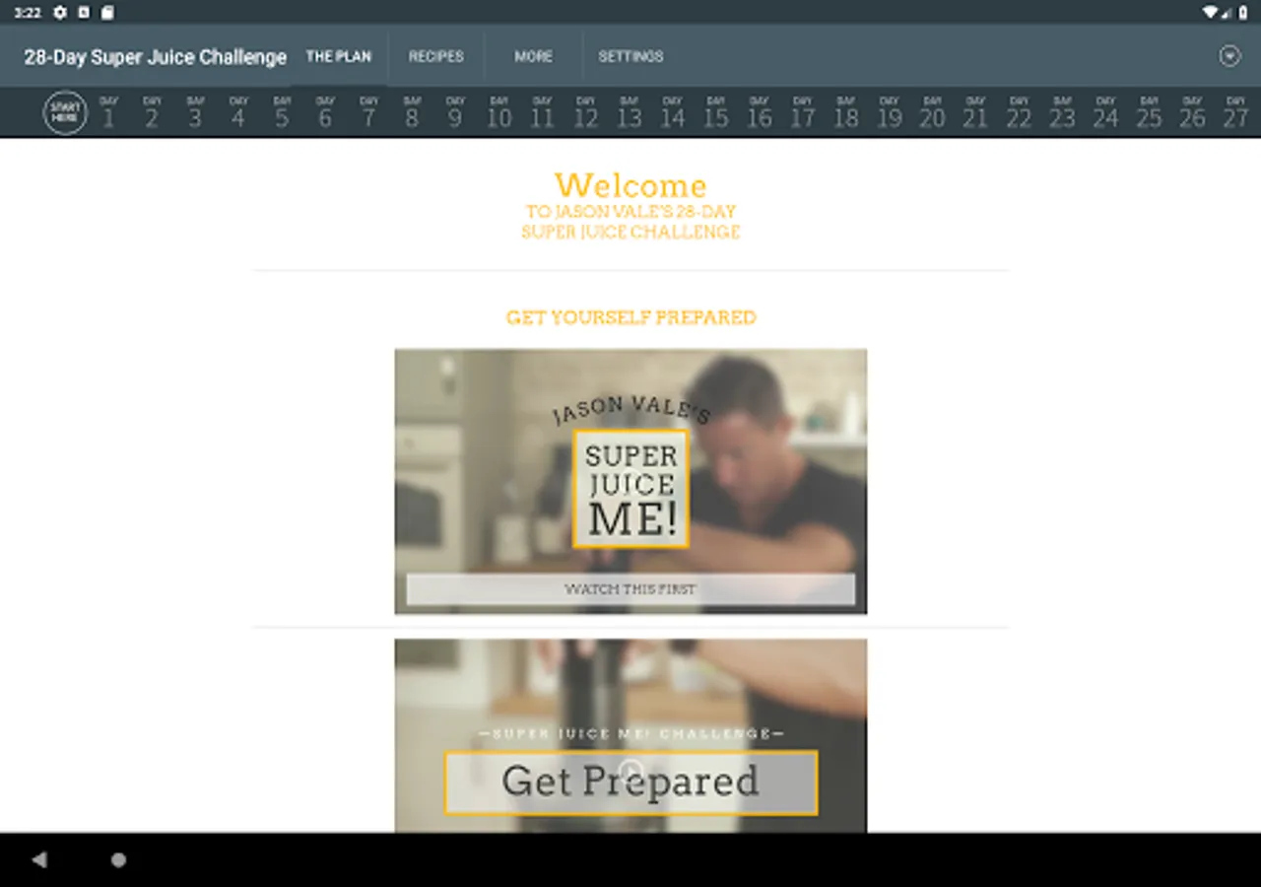This screenshot has width=1261, height=887.
Task: Select Day 18 in the day bar
Action: point(845,112)
